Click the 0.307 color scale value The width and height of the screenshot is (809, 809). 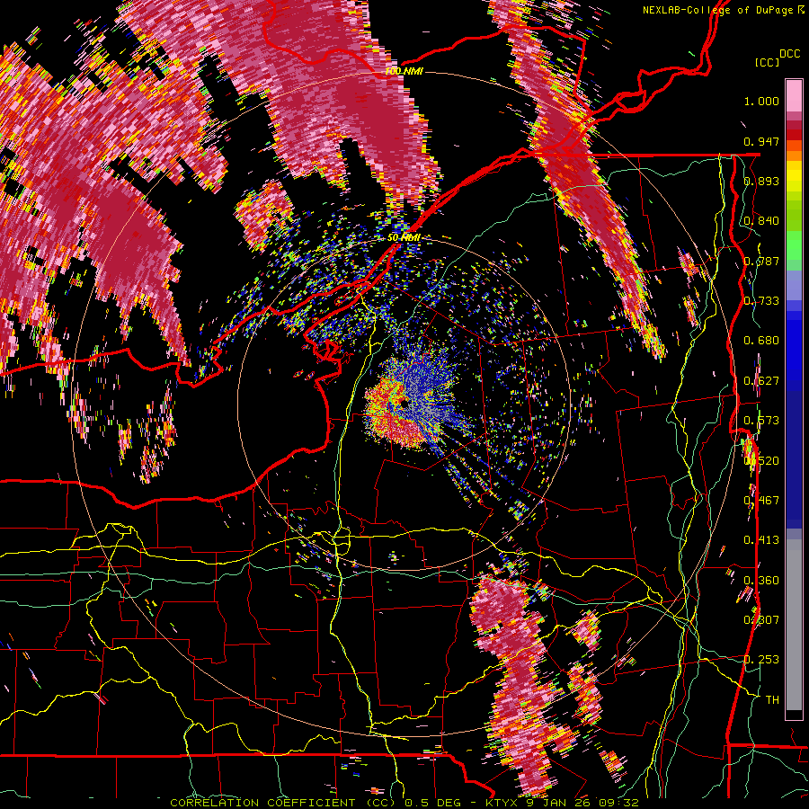click(x=761, y=620)
